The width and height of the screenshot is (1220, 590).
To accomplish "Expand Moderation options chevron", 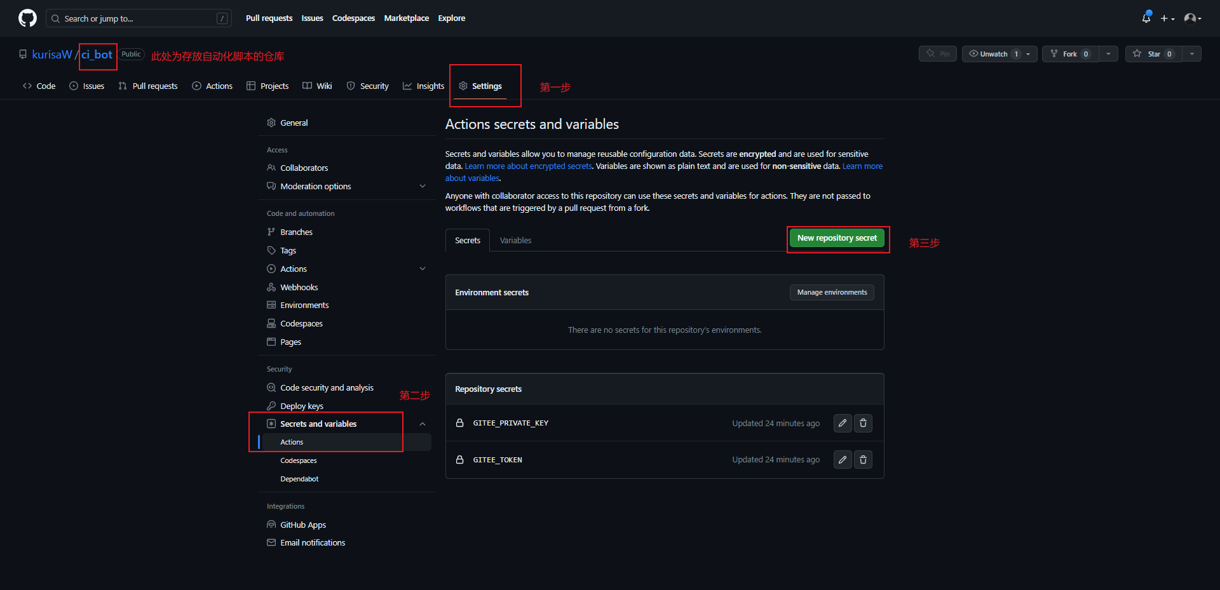I will coord(423,186).
